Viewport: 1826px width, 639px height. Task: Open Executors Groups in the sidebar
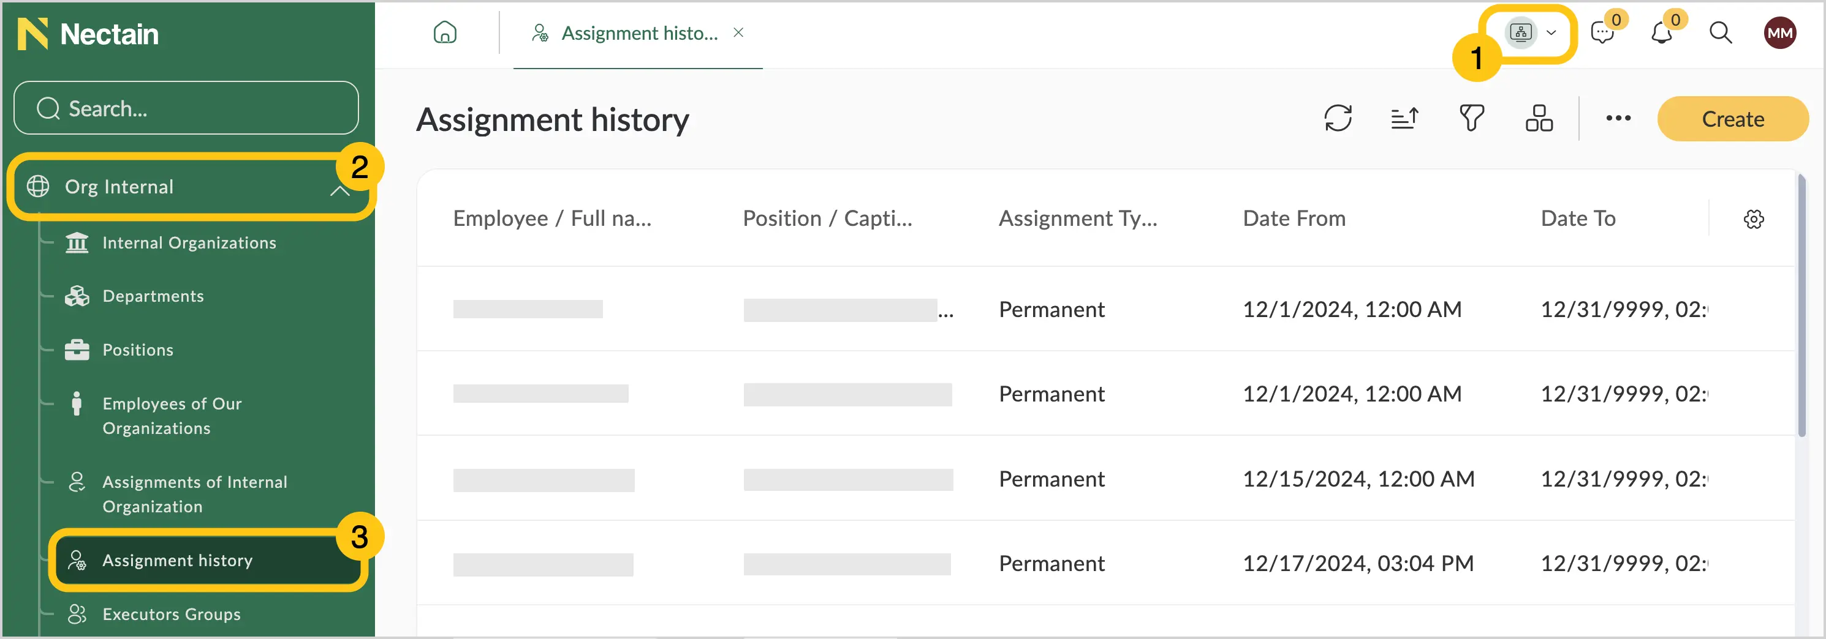[172, 614]
